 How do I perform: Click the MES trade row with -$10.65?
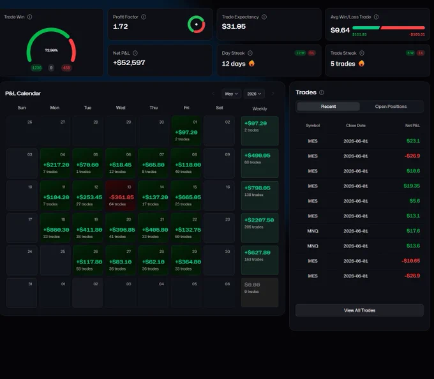[359, 261]
